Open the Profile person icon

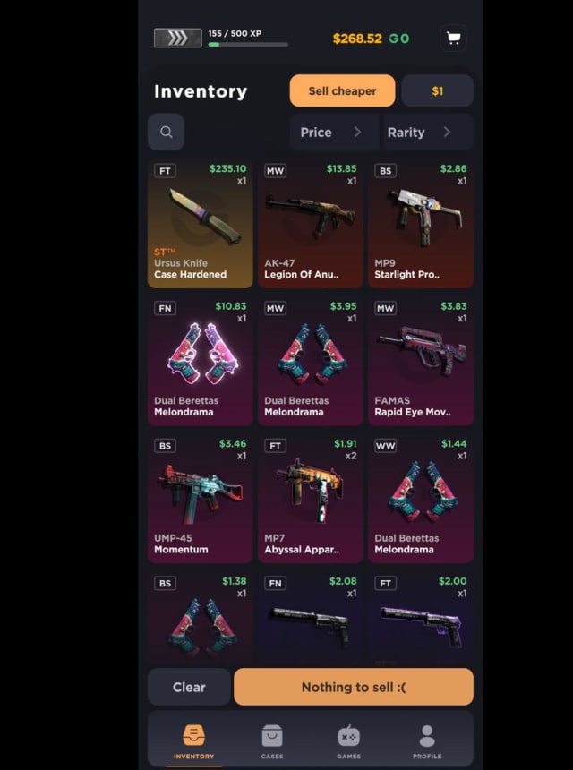tap(427, 736)
